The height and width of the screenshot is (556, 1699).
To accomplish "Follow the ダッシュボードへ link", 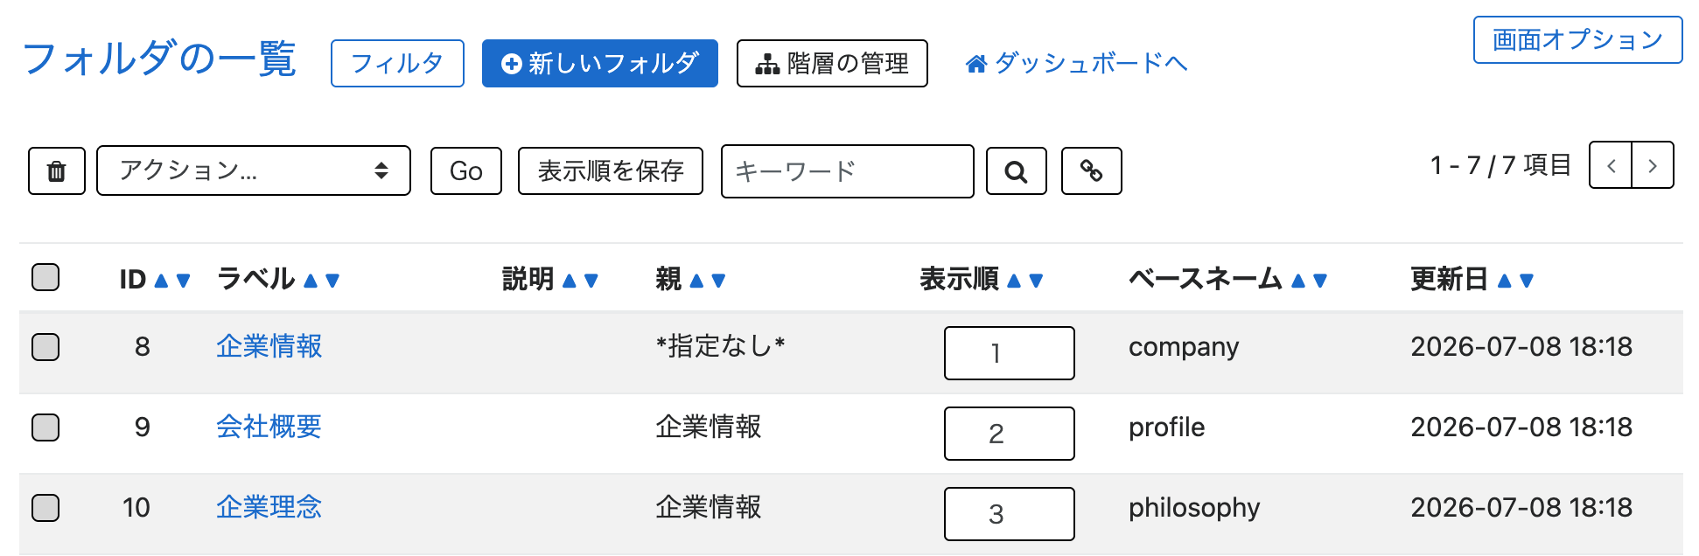I will tap(1077, 63).
